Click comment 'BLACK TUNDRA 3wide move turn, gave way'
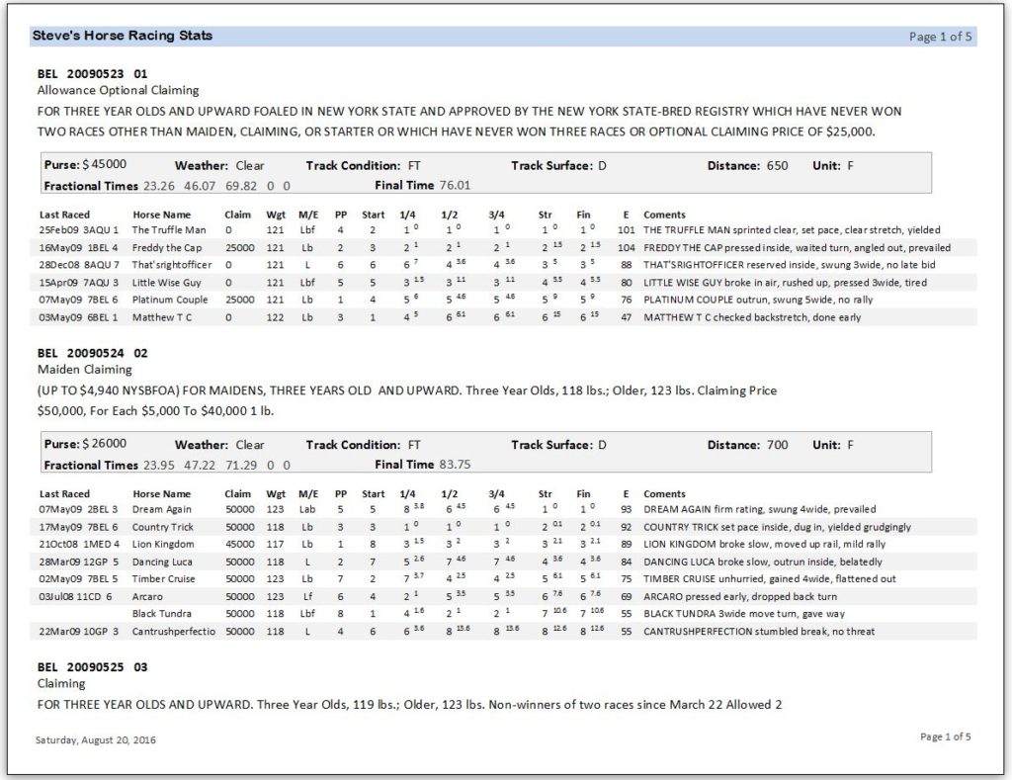 coord(744,614)
